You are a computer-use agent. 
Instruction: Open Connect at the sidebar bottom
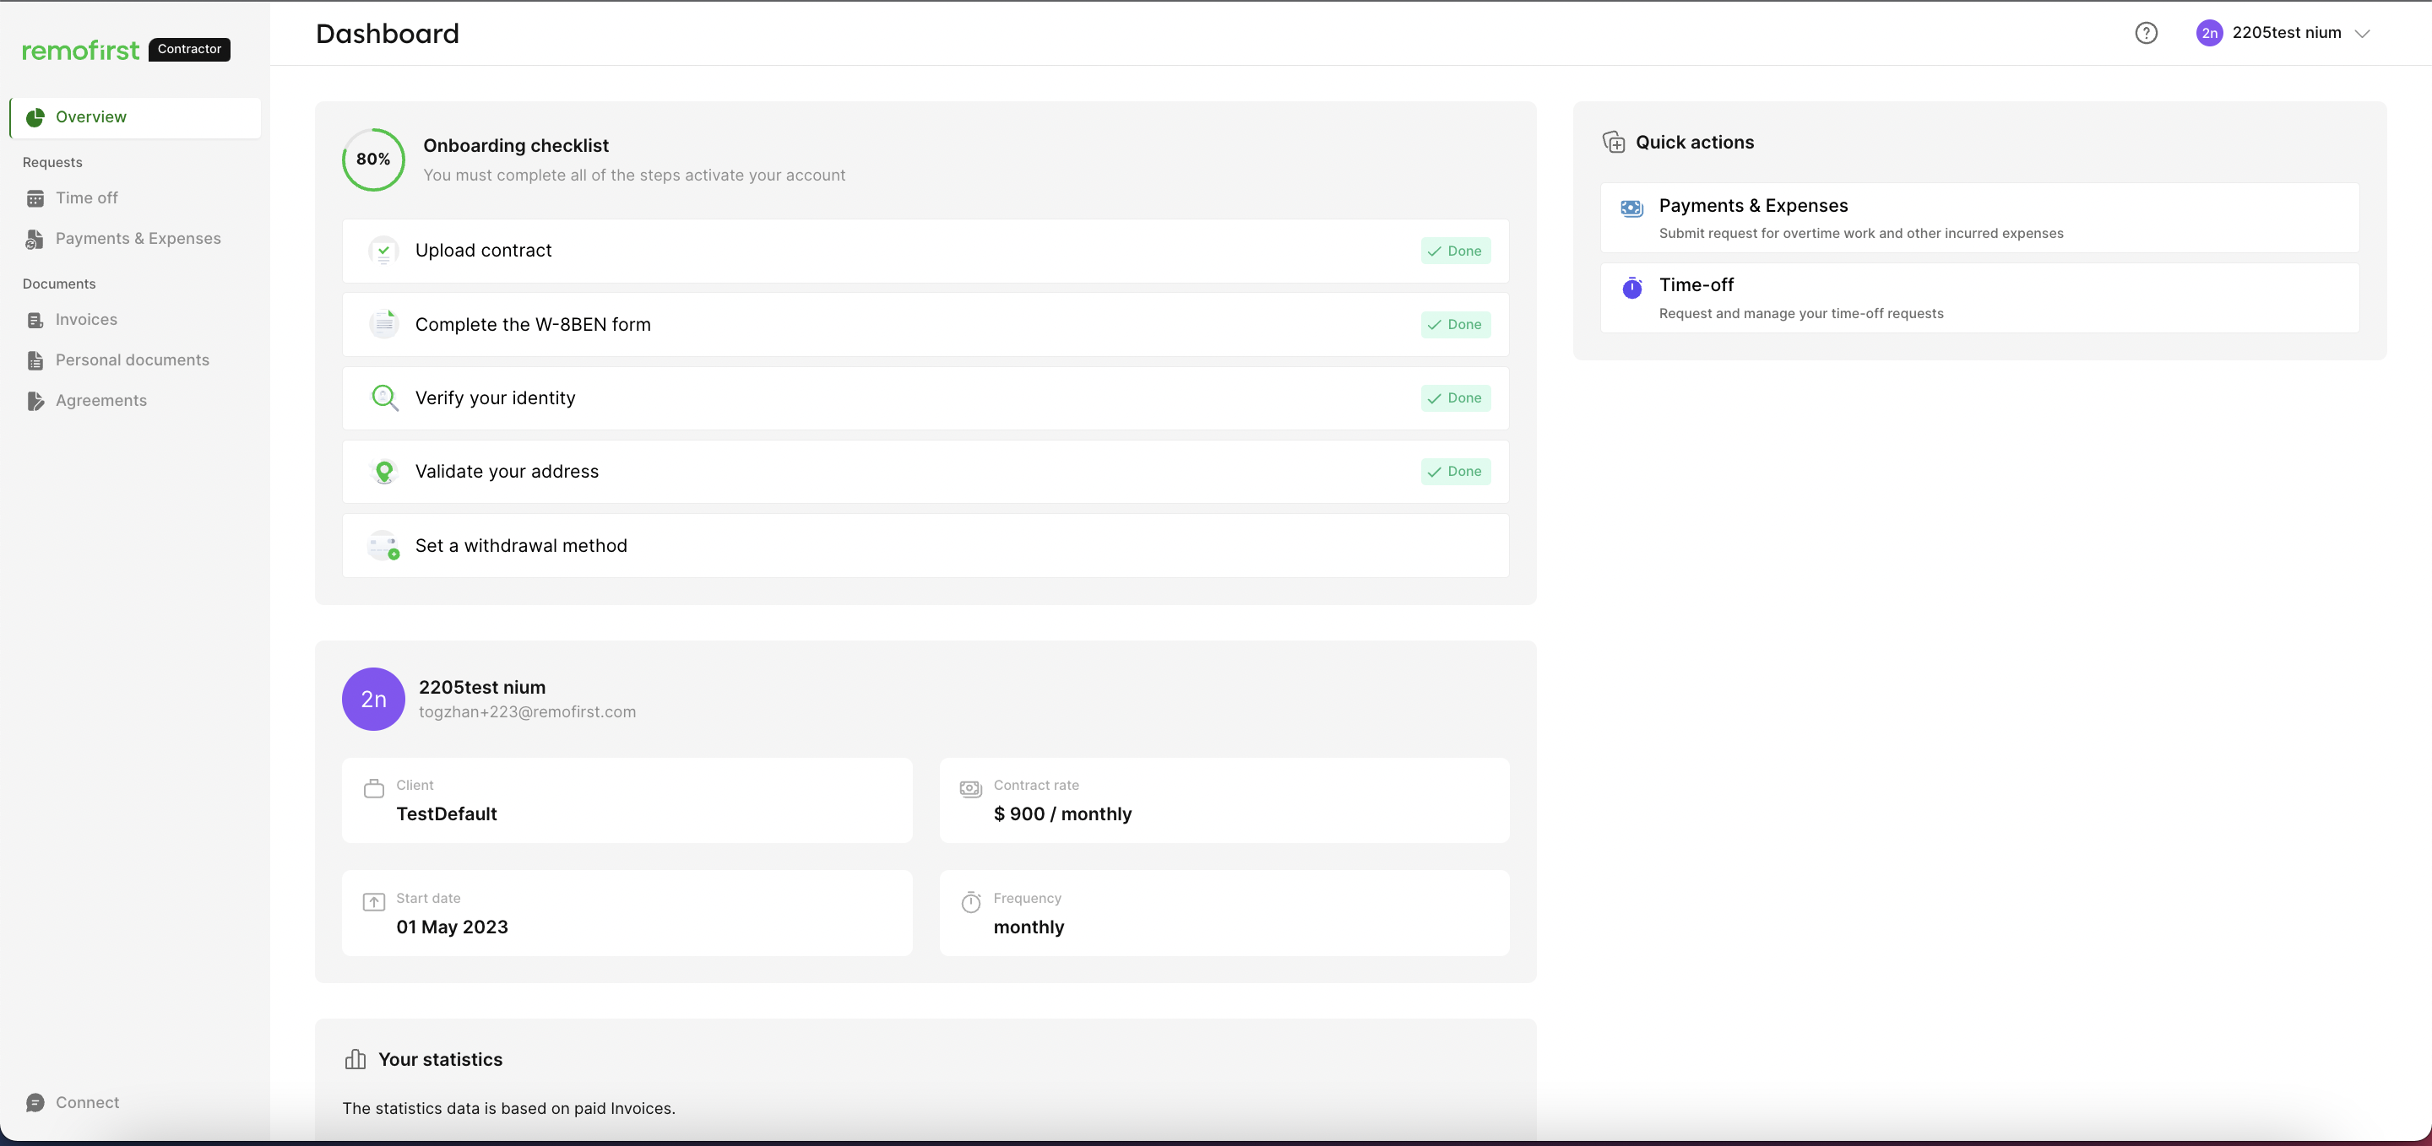87,1103
